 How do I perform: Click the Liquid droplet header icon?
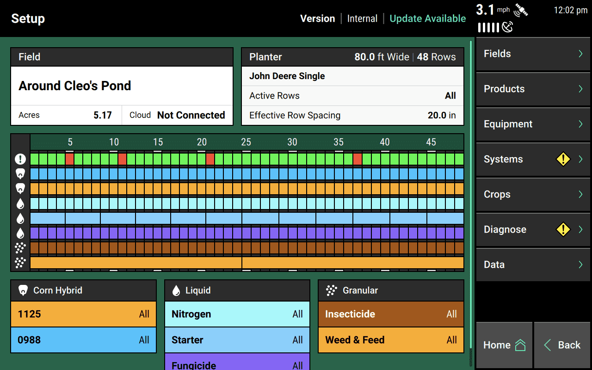click(176, 290)
